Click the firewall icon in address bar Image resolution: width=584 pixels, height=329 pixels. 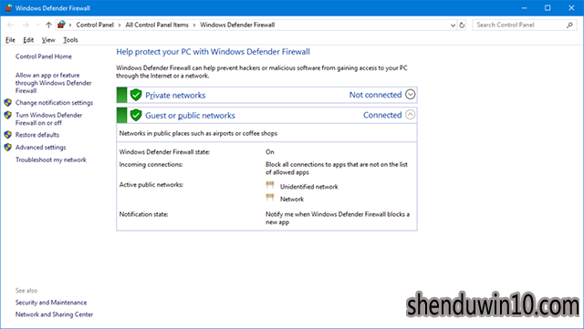(61, 25)
